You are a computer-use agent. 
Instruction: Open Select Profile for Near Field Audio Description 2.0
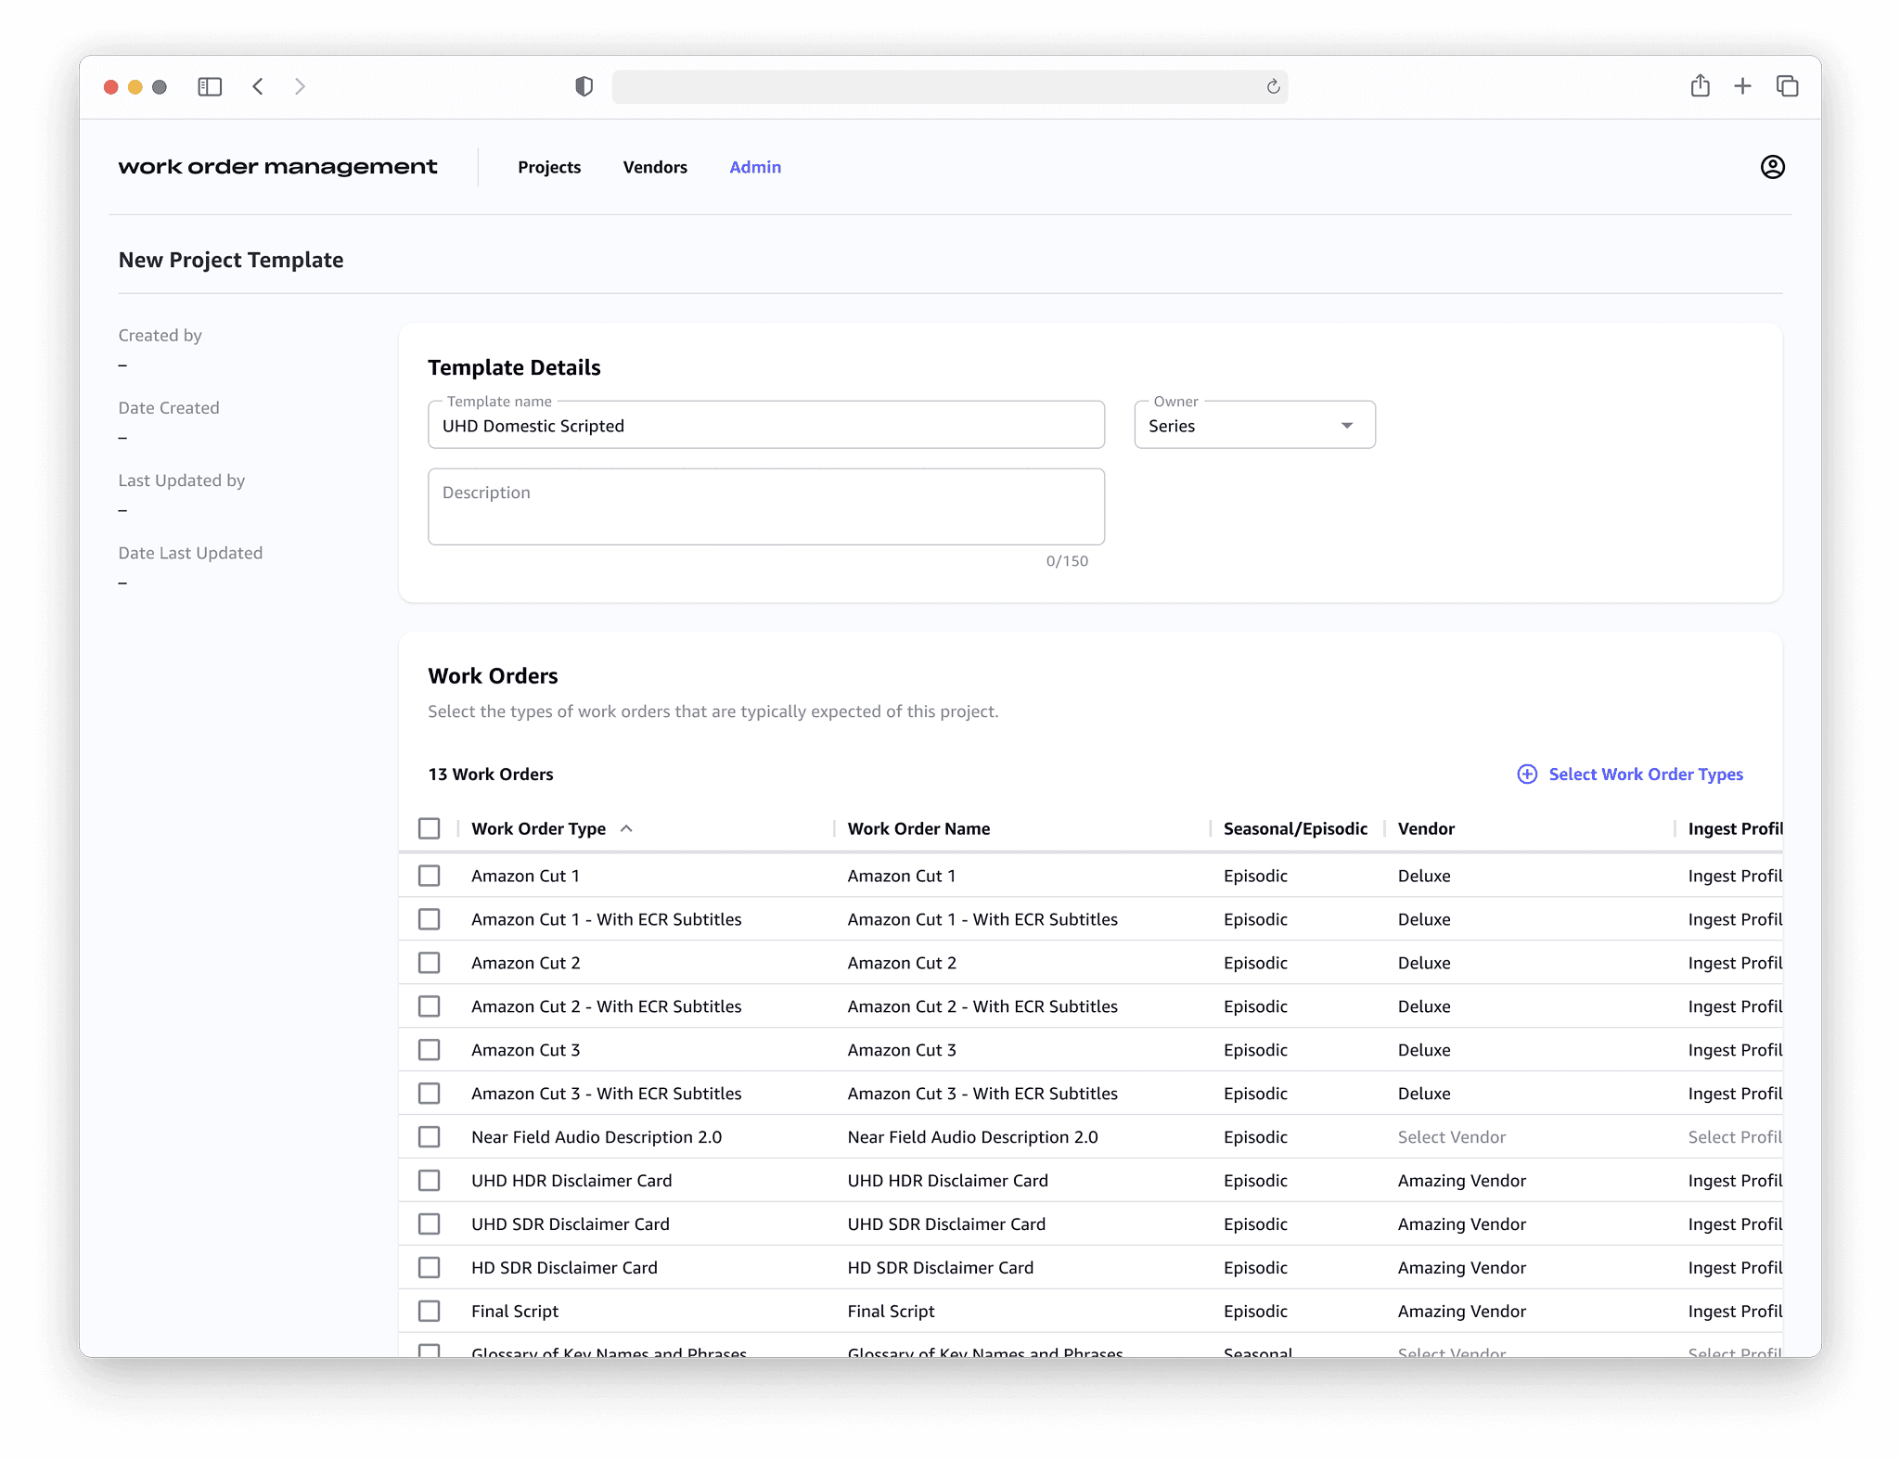click(x=1735, y=1137)
